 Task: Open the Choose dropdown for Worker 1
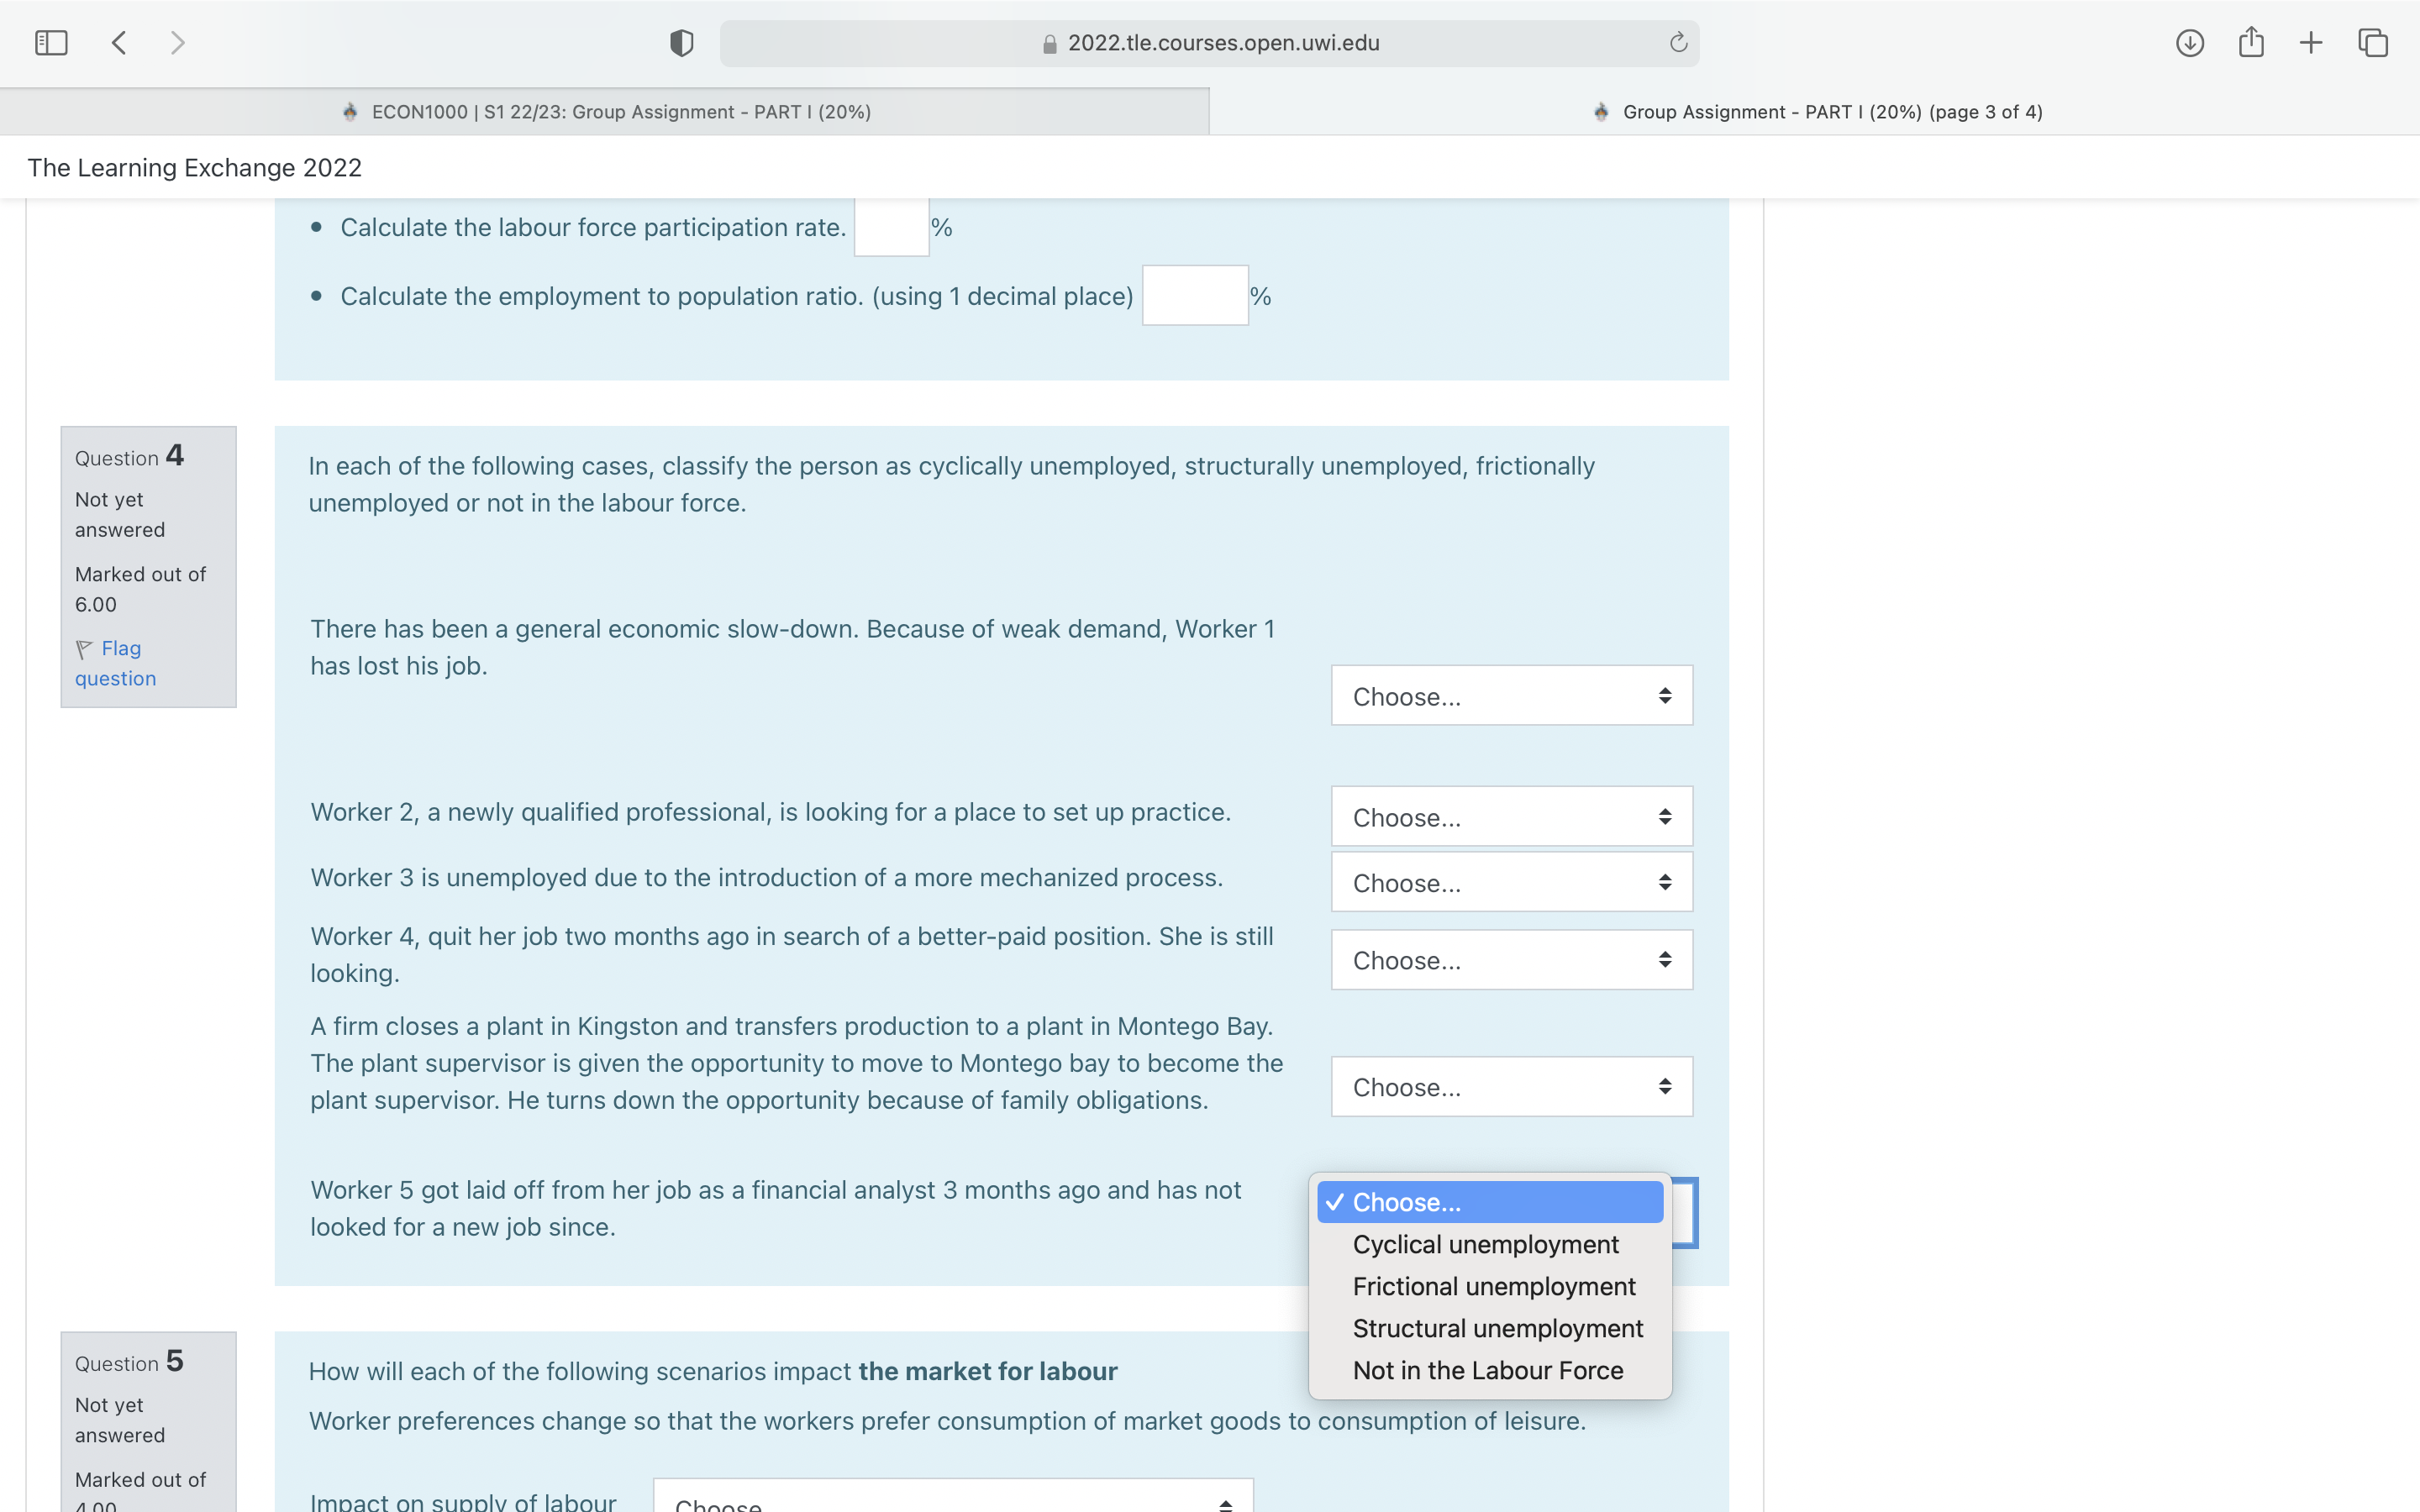pos(1510,695)
